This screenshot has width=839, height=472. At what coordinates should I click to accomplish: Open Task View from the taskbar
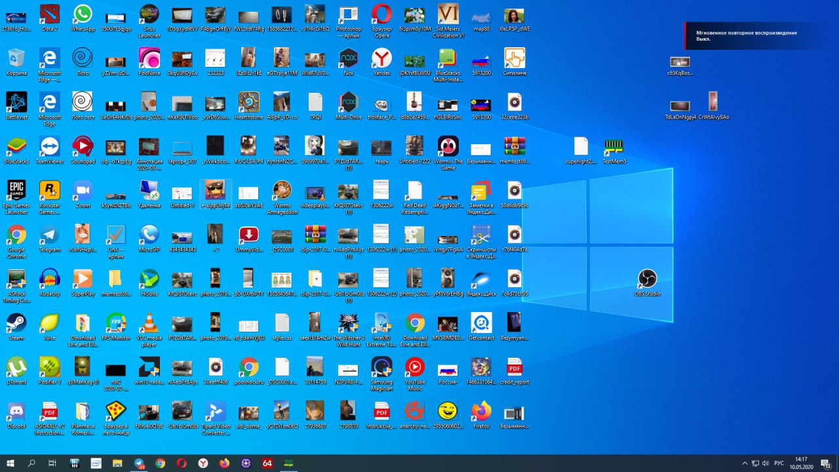[x=53, y=463]
